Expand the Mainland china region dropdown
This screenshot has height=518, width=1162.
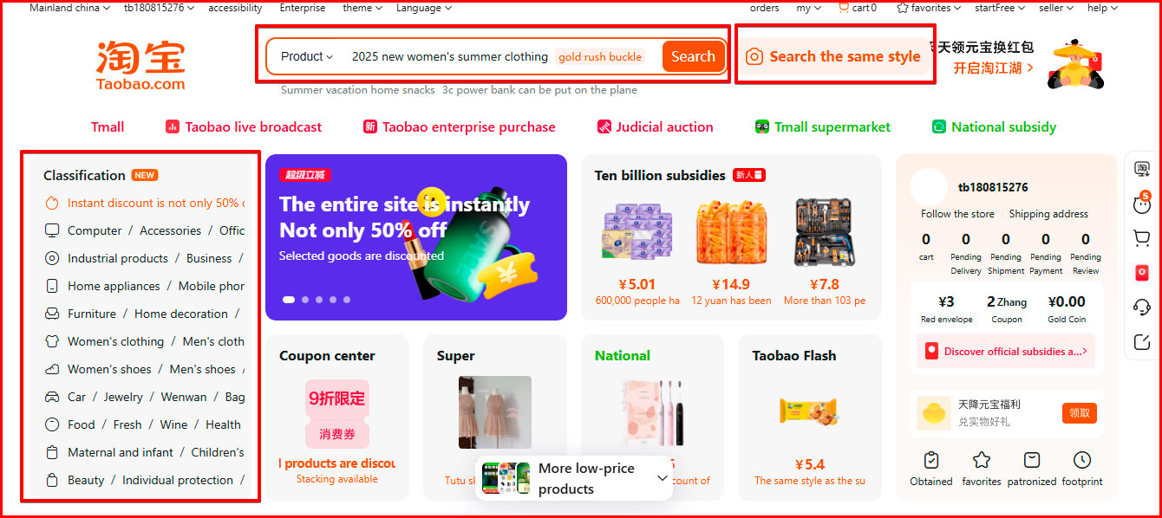pos(69,8)
